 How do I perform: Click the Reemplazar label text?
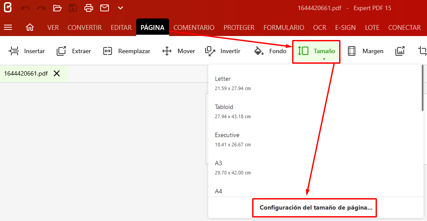pyautogui.click(x=134, y=51)
